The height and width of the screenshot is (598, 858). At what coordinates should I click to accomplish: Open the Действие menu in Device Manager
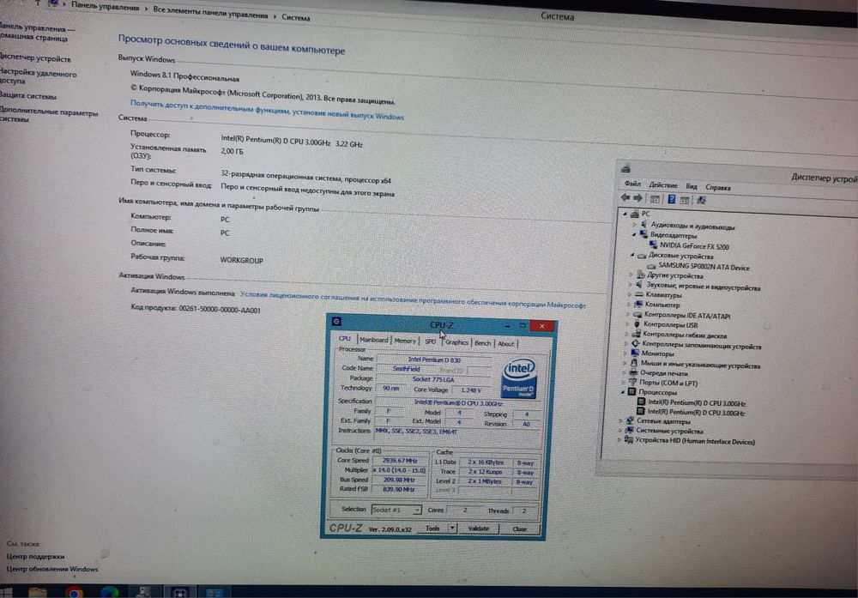point(662,185)
